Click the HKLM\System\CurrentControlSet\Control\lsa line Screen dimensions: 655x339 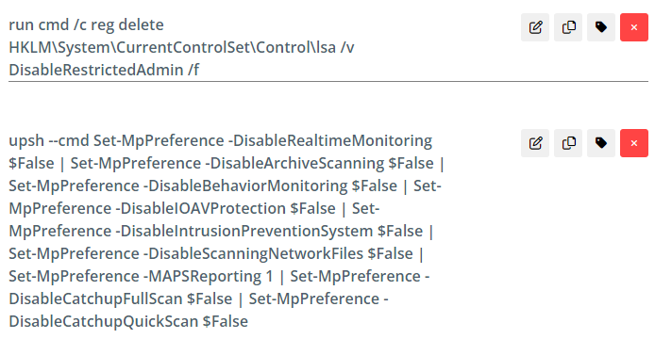point(181,47)
